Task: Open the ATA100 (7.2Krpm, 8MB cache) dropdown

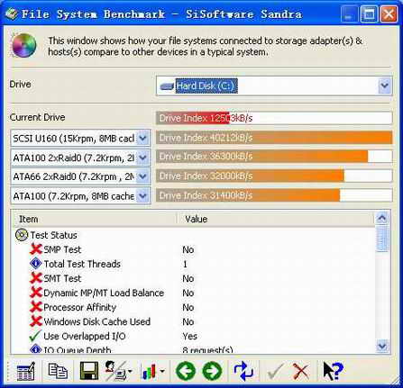Action: point(142,195)
